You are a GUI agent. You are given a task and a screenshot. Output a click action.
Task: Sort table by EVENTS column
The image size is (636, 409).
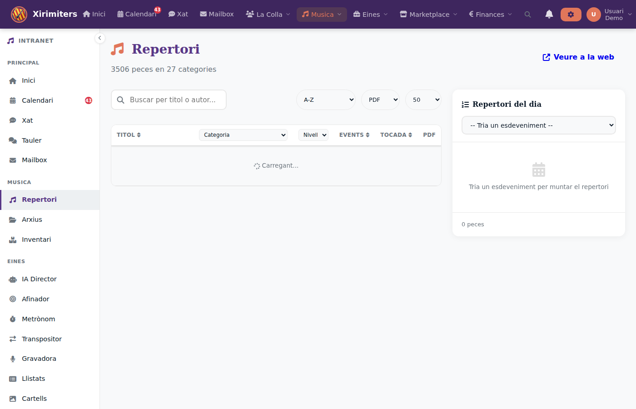354,135
